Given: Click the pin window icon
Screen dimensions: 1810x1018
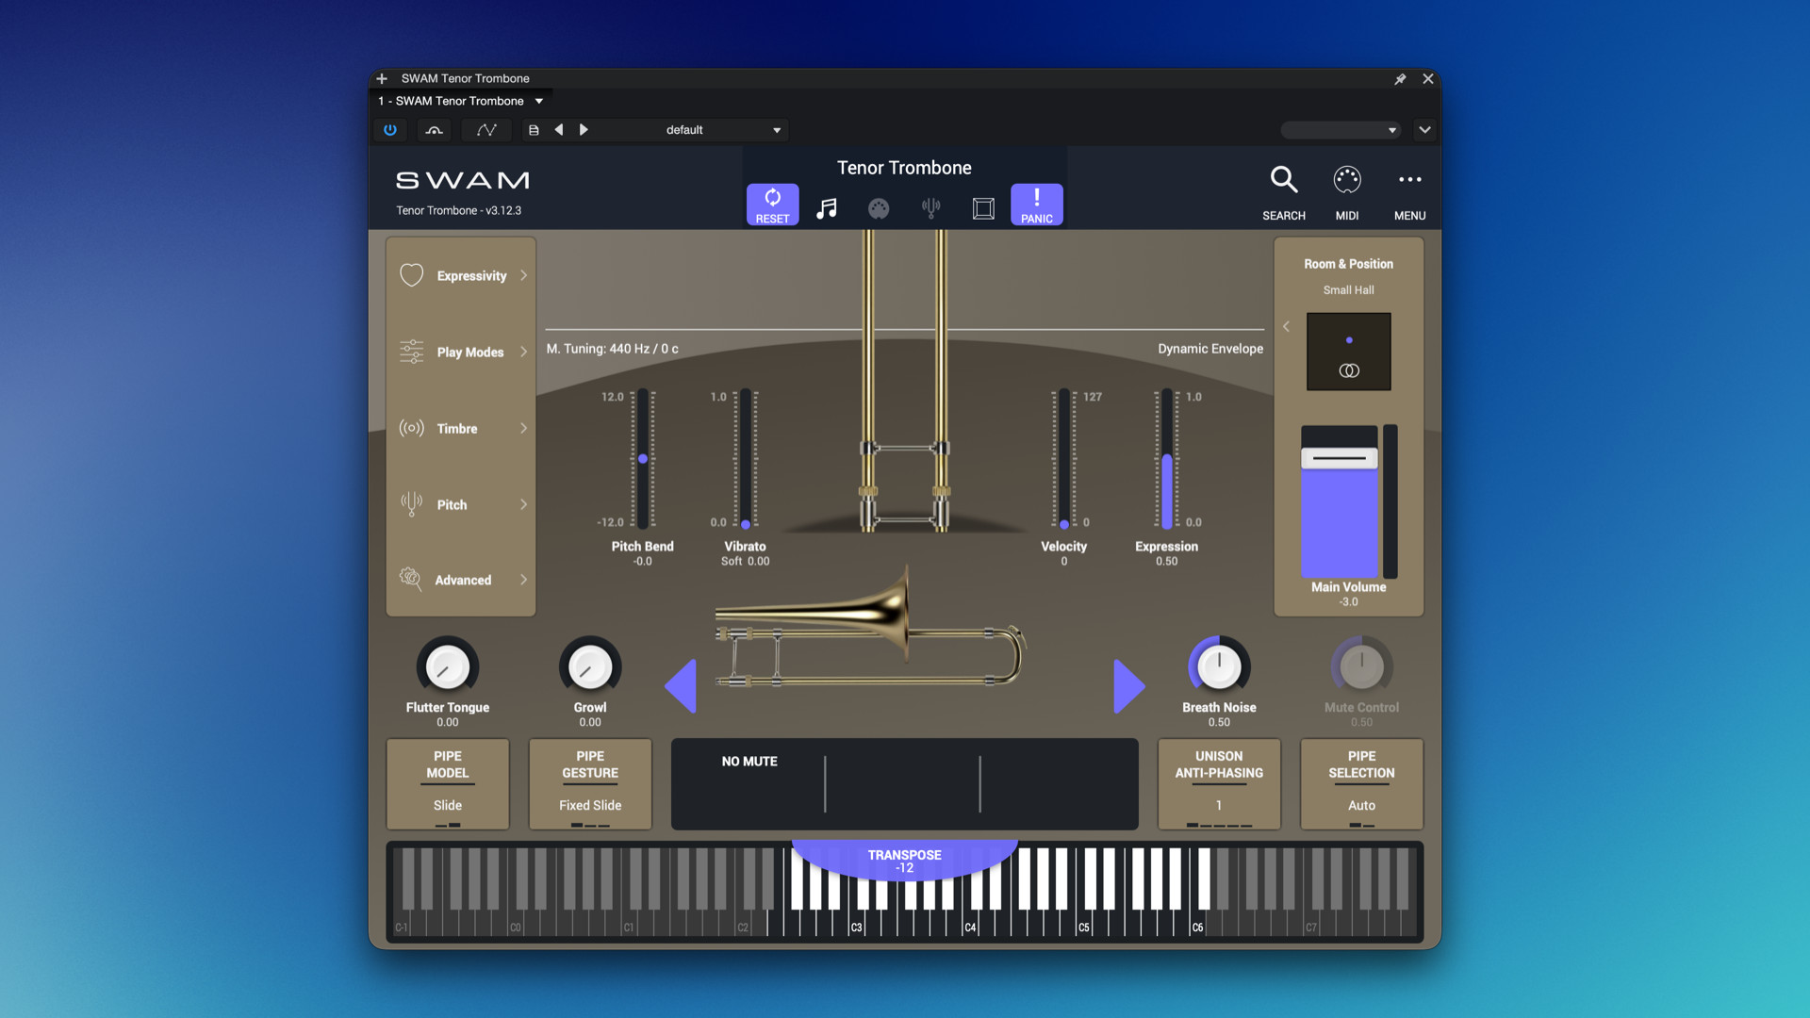Looking at the screenshot, I should click(x=1400, y=79).
